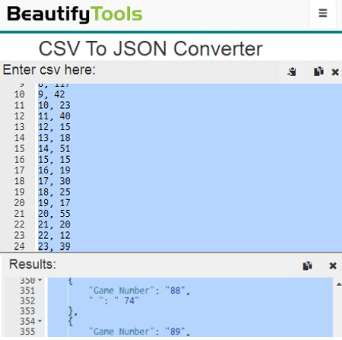Click the csv row '12, 15'

(190, 127)
